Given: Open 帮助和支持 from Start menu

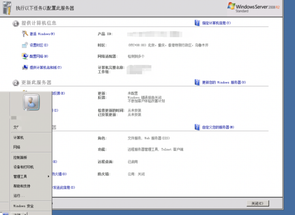Looking at the screenshot, I should (x=22, y=186).
